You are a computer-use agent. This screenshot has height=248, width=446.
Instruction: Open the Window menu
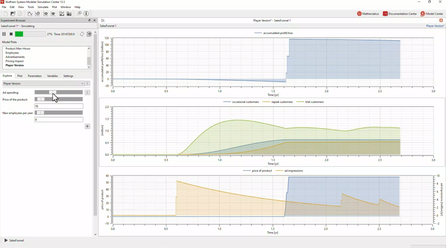66,7
